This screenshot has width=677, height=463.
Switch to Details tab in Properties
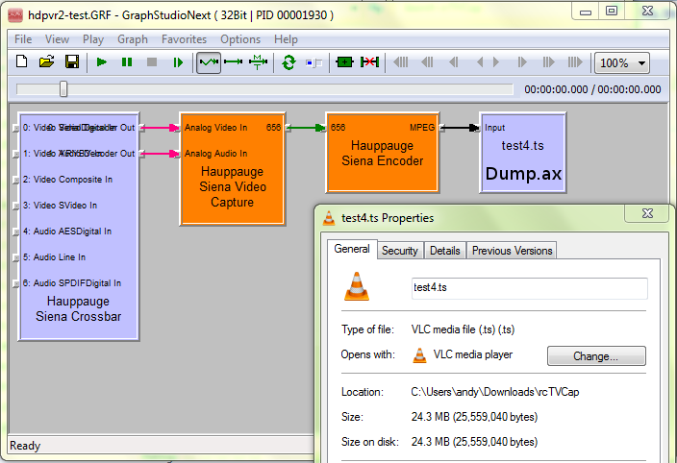coord(444,251)
